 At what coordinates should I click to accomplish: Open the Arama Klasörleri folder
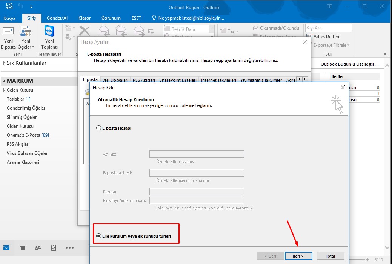click(x=23, y=162)
